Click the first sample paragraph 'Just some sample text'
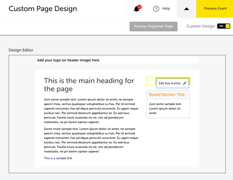 (91, 111)
